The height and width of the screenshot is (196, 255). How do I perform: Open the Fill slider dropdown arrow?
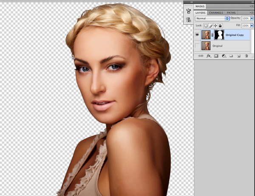252,26
